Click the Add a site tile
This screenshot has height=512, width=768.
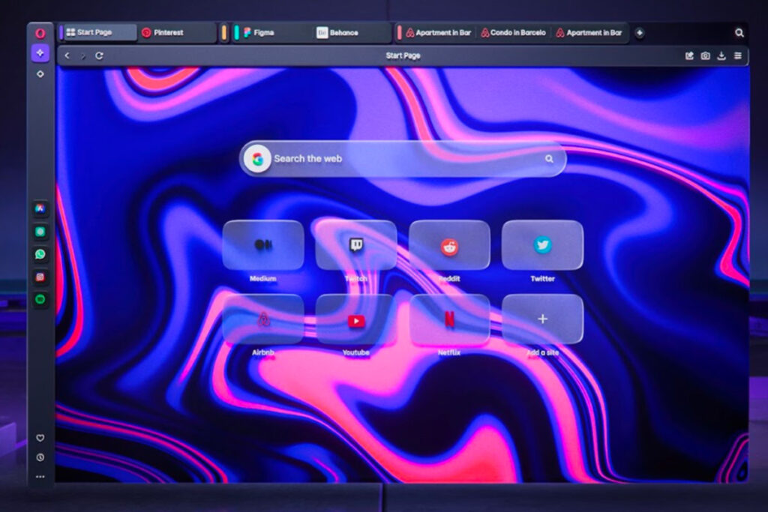542,320
